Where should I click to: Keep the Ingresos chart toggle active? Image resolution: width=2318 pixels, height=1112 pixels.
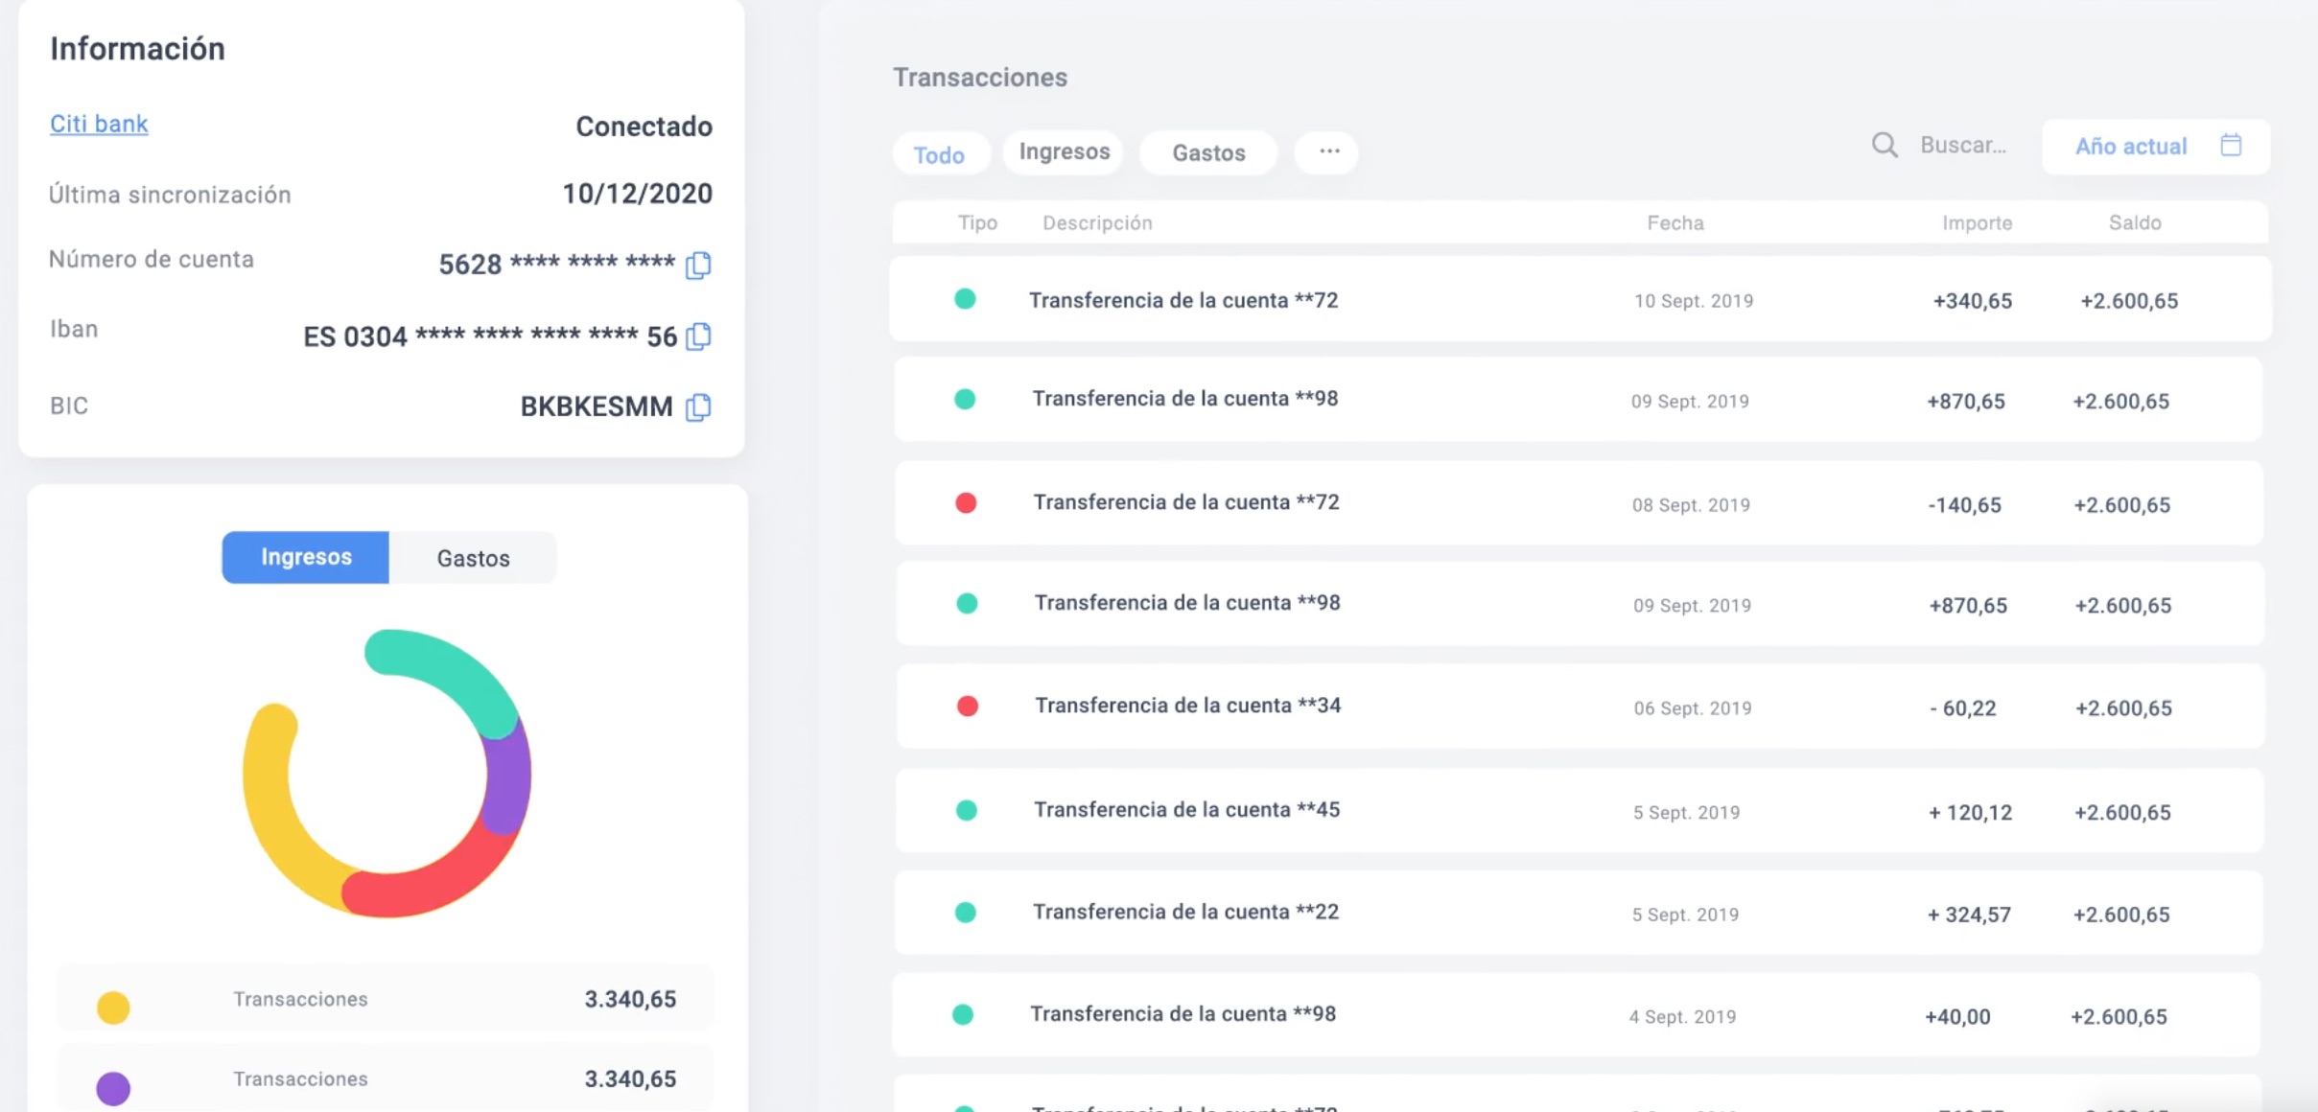coord(305,556)
